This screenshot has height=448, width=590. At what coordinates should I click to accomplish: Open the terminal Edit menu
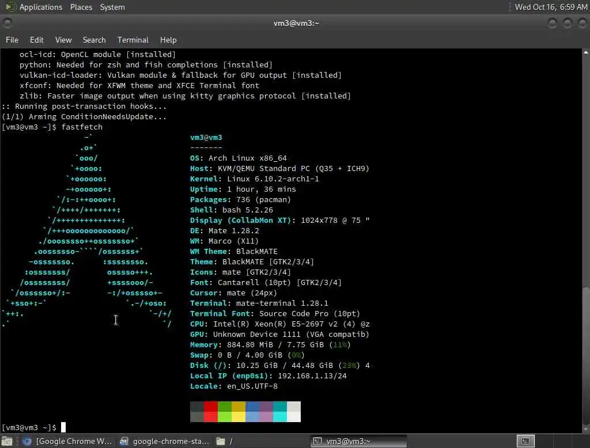[36, 40]
